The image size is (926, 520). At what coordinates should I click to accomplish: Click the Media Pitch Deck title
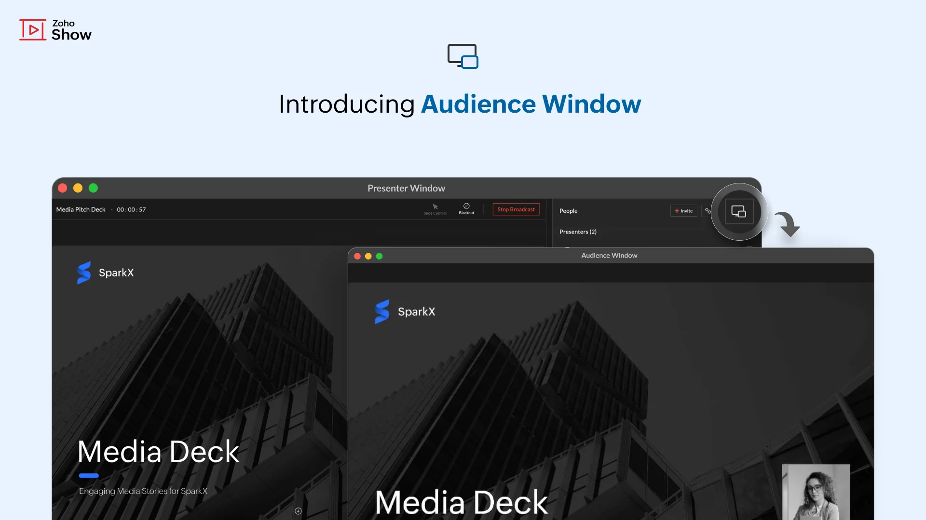pos(81,209)
